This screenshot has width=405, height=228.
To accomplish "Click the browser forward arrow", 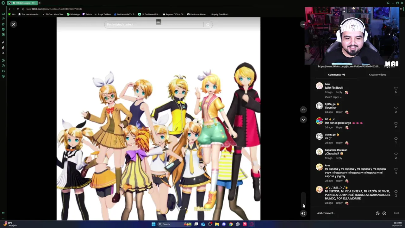I will pos(14,9).
